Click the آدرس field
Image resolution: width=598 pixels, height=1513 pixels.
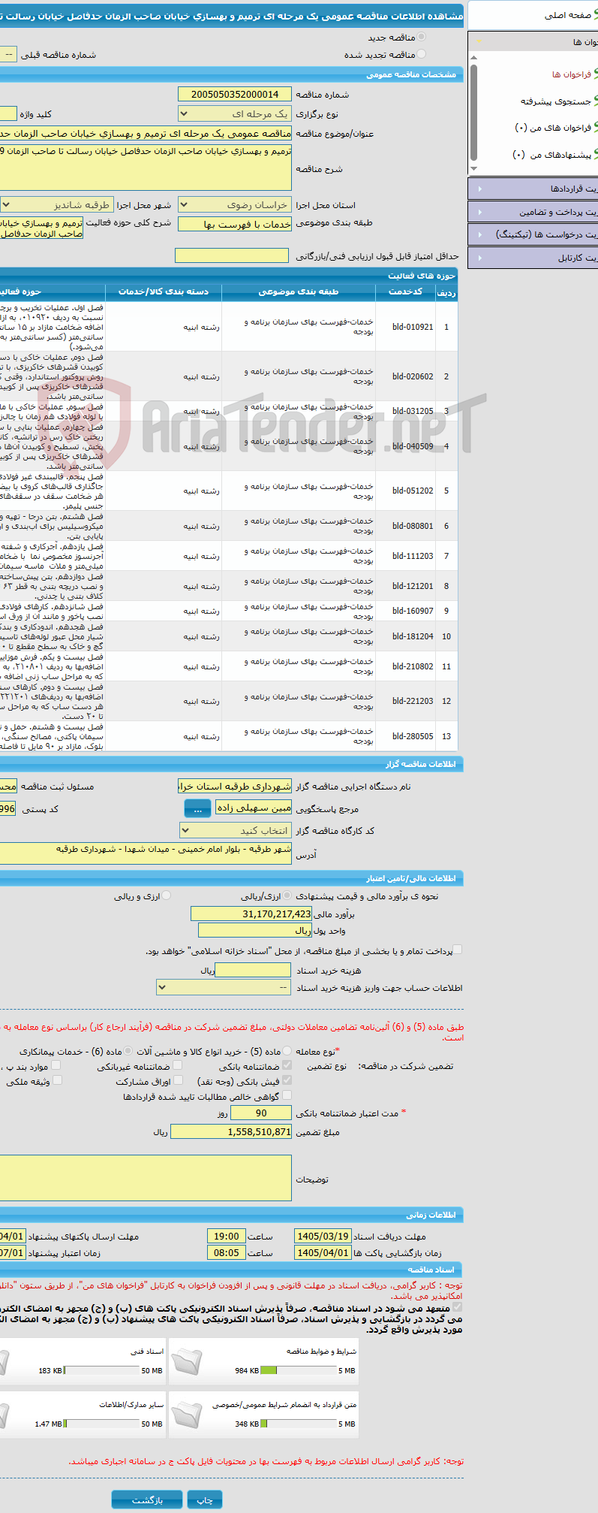[x=146, y=853]
